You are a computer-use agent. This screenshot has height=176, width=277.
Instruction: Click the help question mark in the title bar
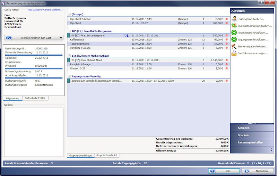pyautogui.click(x=262, y=2)
